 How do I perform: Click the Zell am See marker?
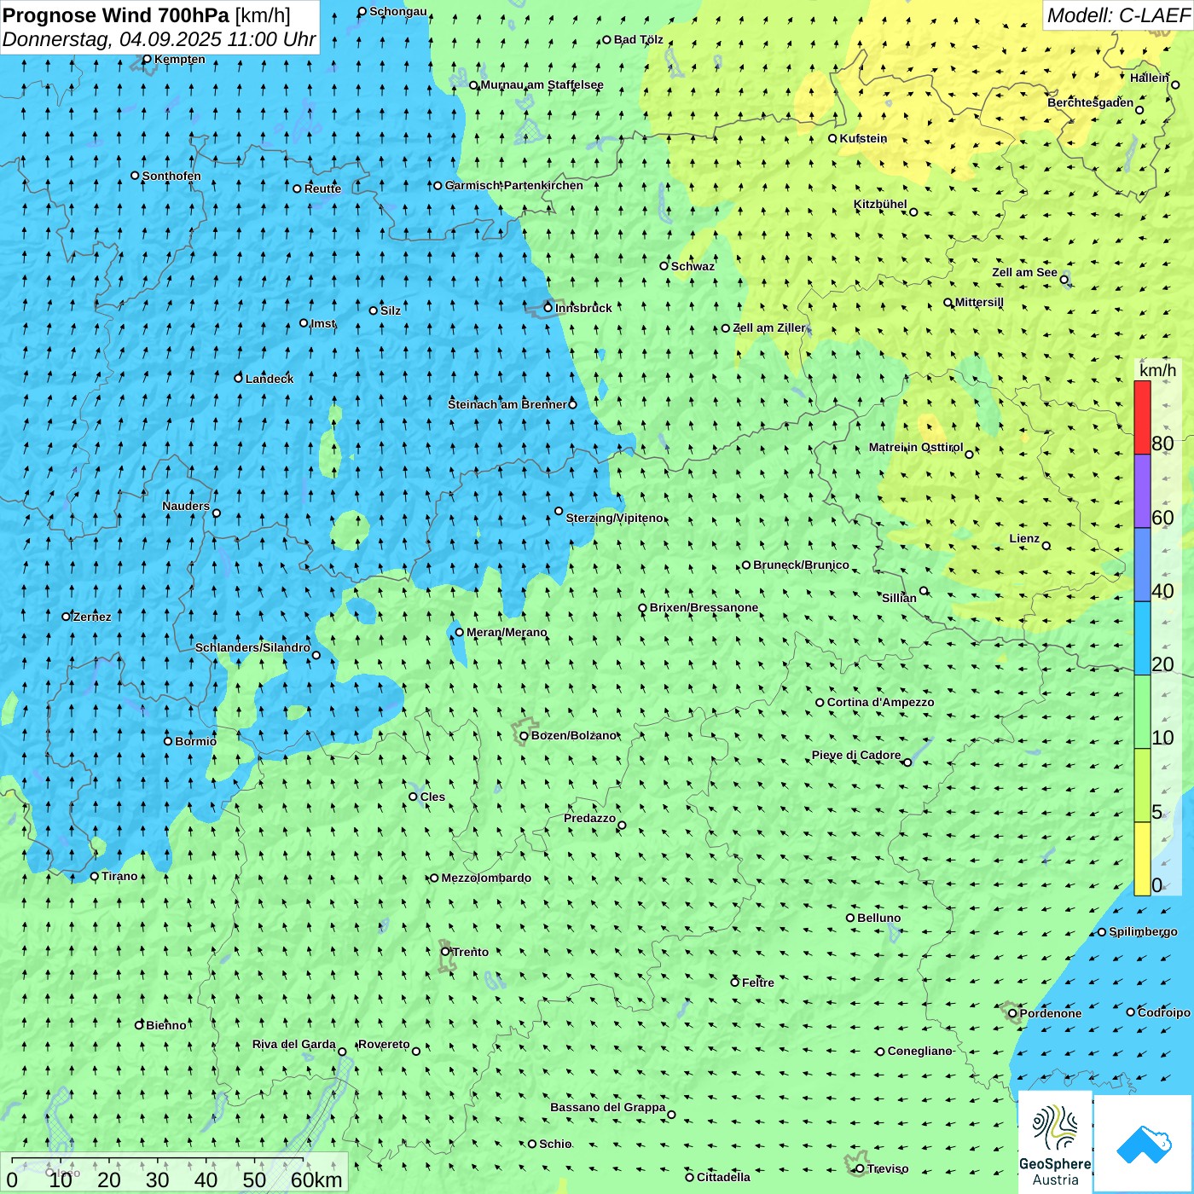1064,279
